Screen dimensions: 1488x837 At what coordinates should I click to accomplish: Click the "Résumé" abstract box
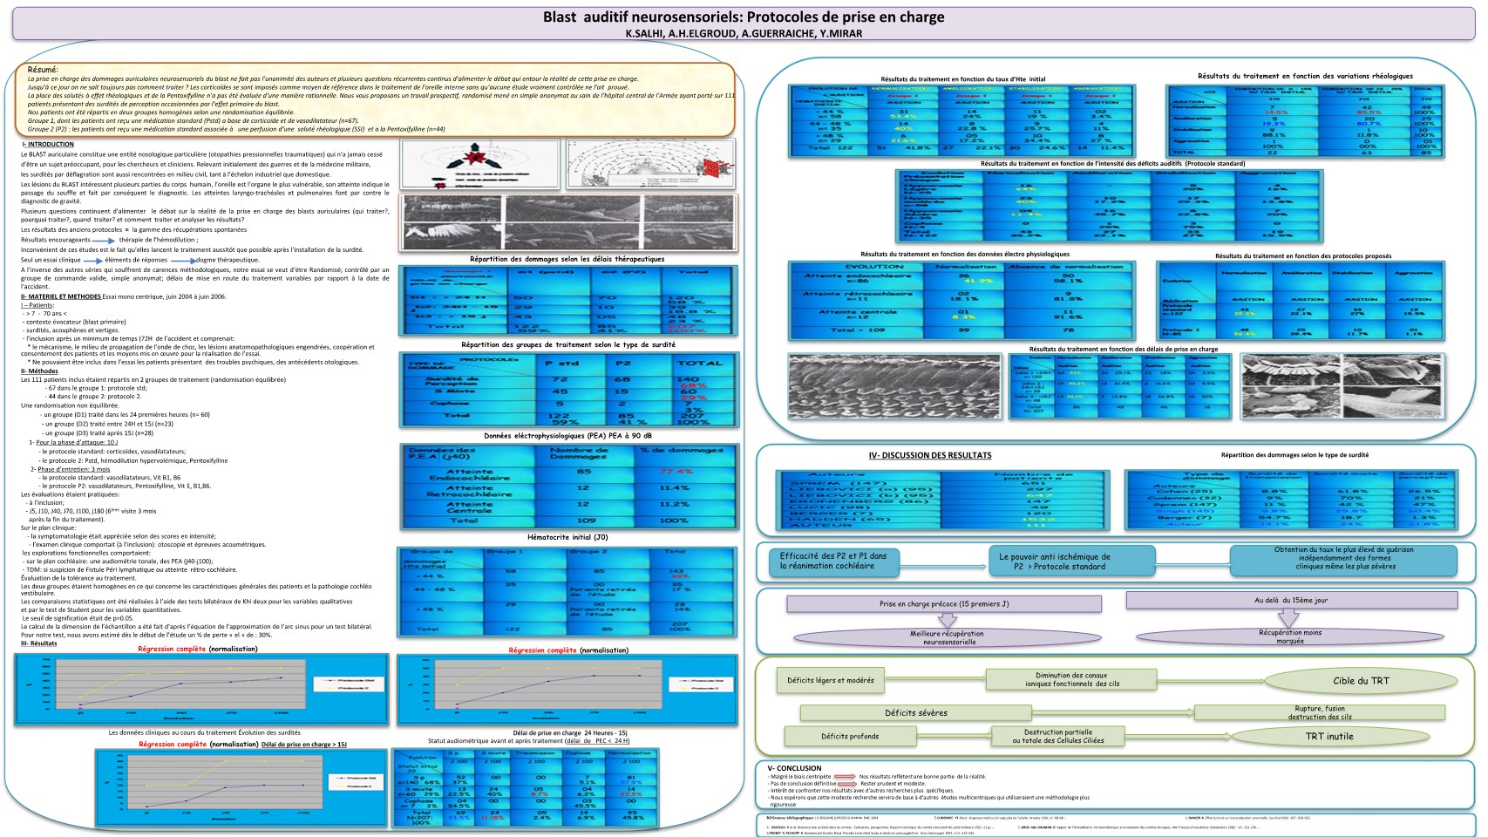click(x=375, y=99)
